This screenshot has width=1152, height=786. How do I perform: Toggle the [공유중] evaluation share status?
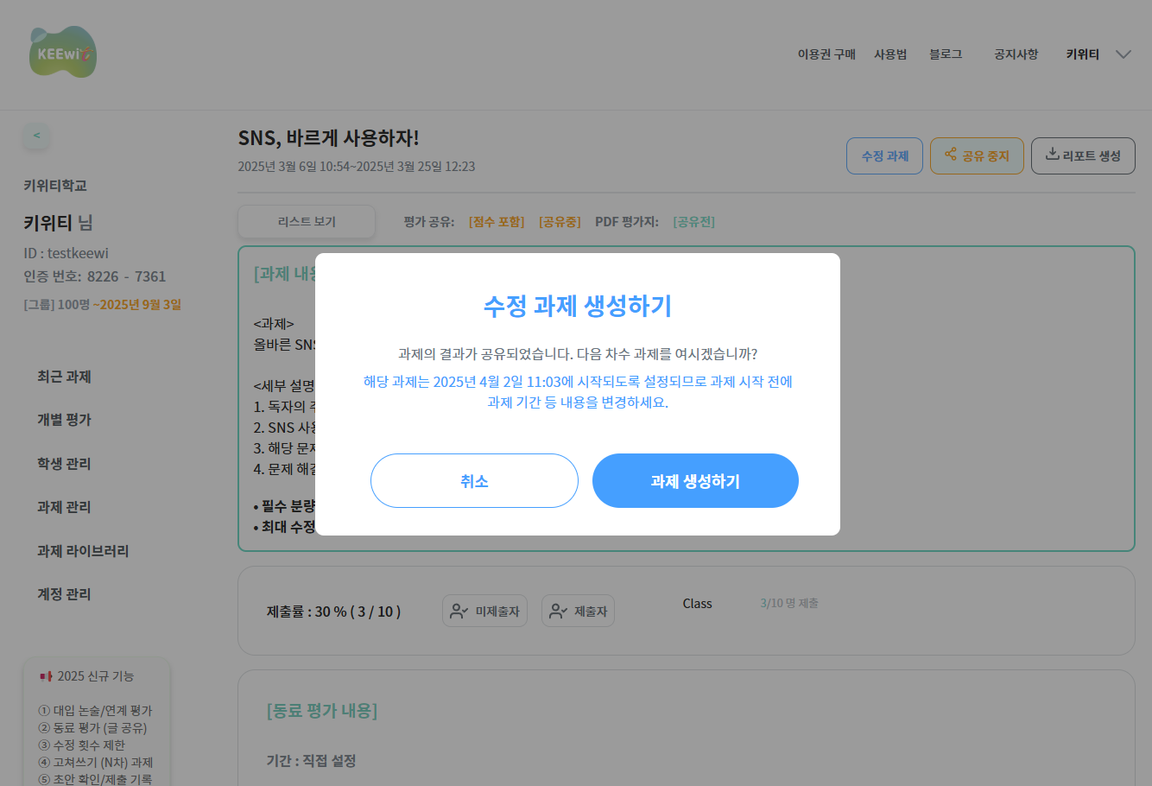click(x=560, y=222)
